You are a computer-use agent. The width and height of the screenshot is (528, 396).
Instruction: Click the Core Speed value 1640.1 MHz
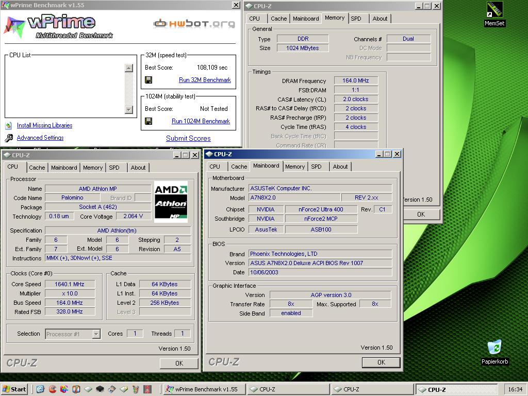tap(70, 284)
